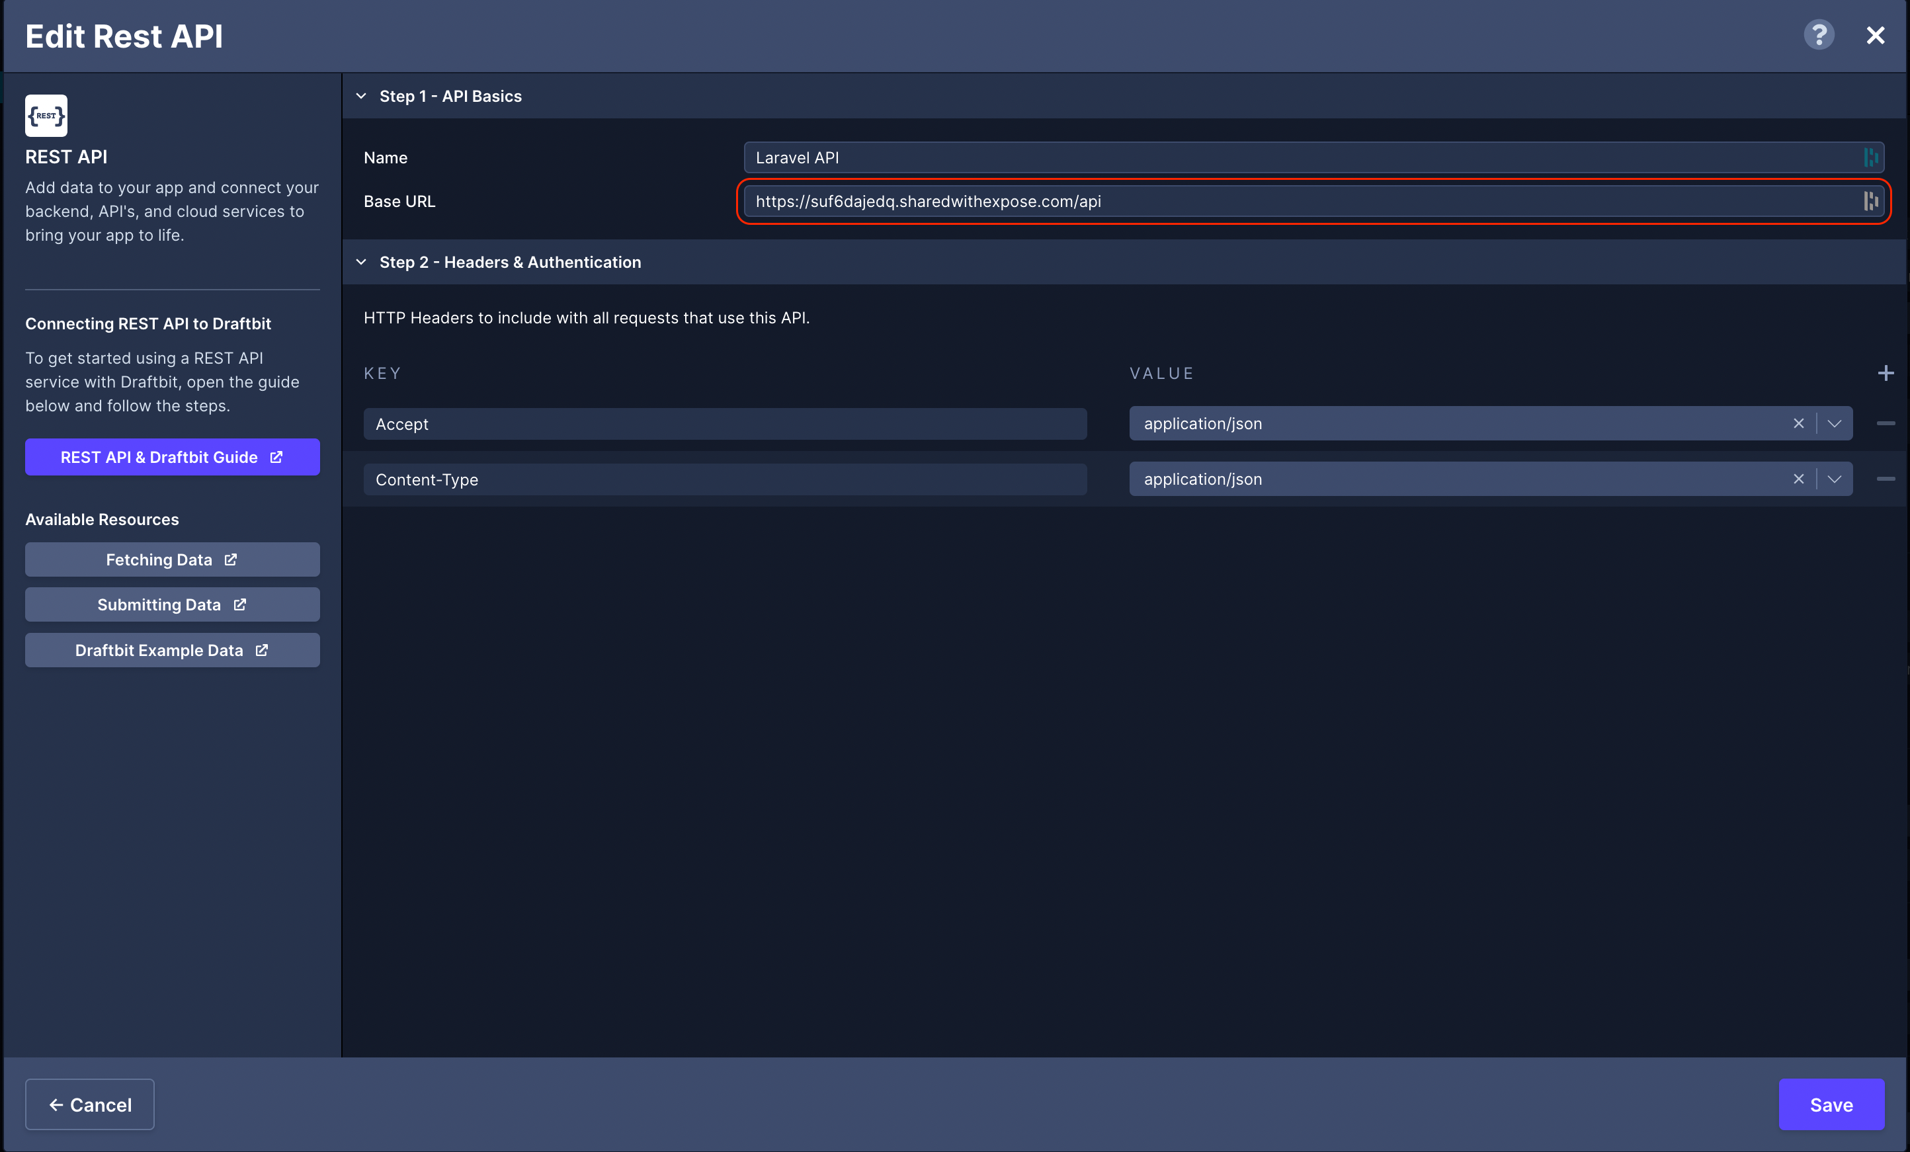Click the 'Base URL' label
Image resolution: width=1910 pixels, height=1152 pixels.
(x=399, y=202)
